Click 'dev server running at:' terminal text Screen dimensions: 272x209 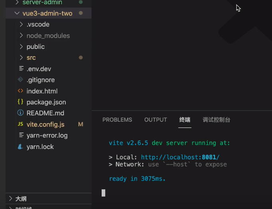click(191, 143)
